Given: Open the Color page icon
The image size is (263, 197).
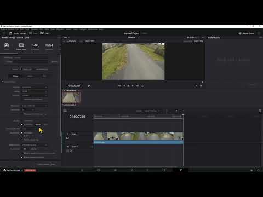Looking at the screenshot, I should coord(147,170).
